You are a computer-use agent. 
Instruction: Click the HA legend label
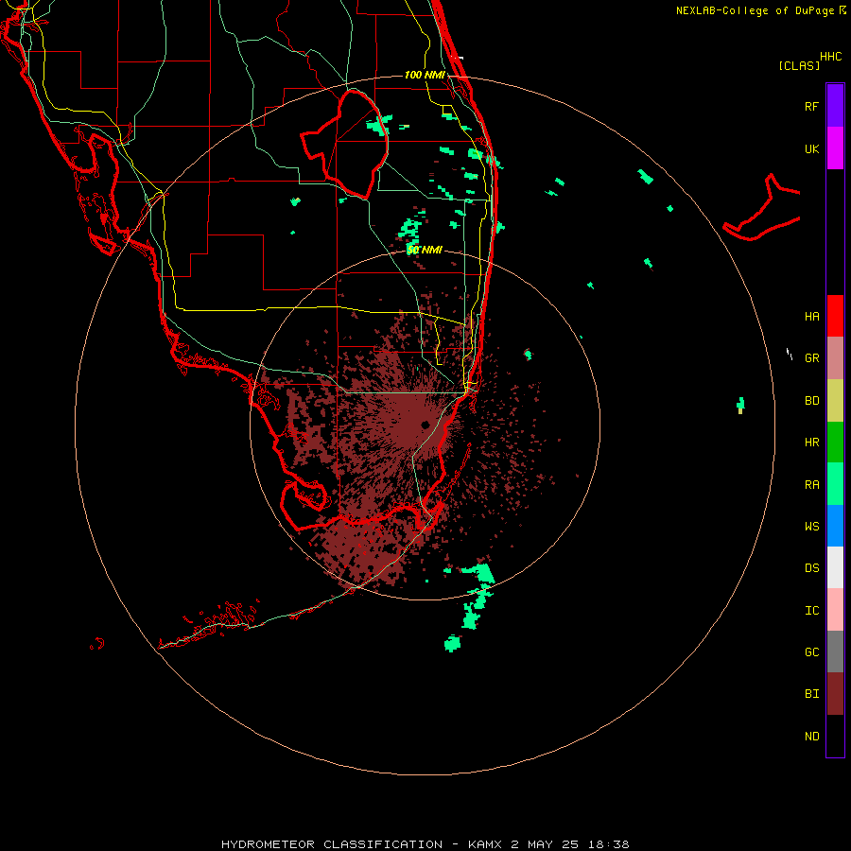tap(812, 317)
